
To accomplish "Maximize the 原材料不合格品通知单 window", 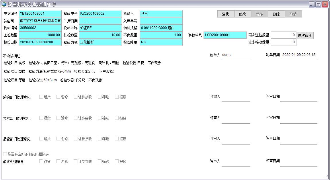I will click(x=318, y=5).
